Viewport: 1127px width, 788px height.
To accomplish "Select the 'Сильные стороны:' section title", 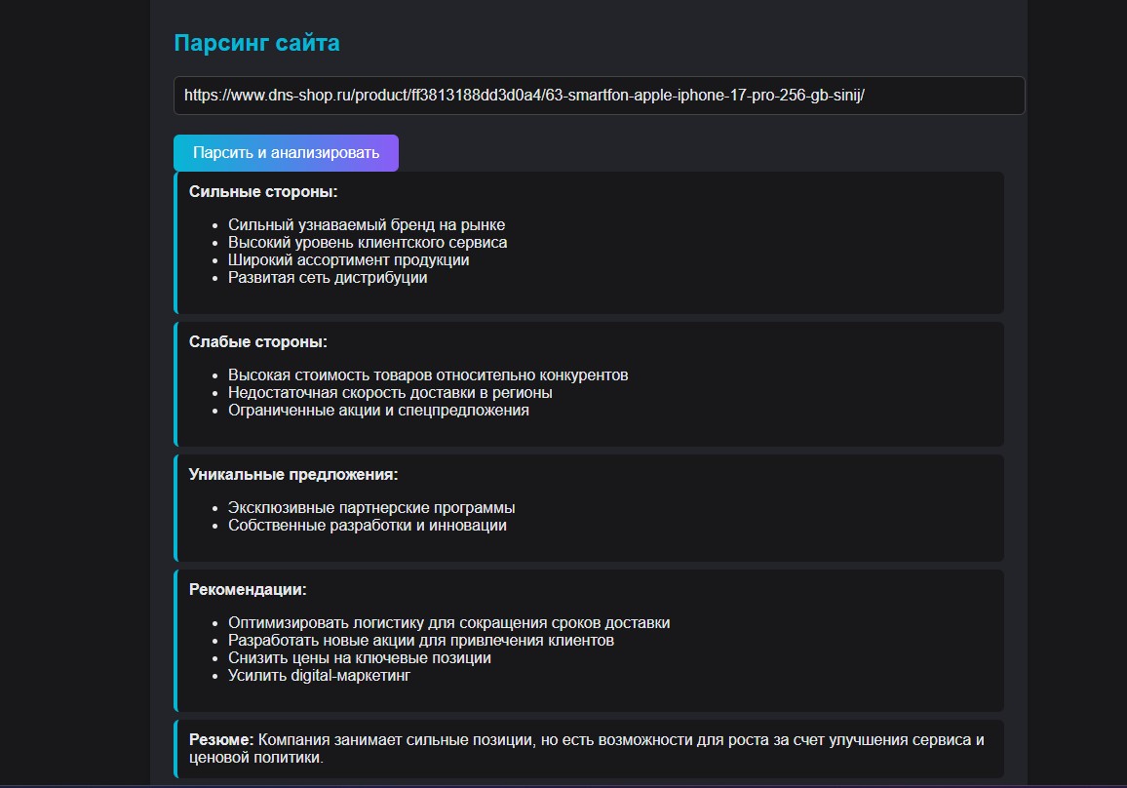I will tap(263, 192).
